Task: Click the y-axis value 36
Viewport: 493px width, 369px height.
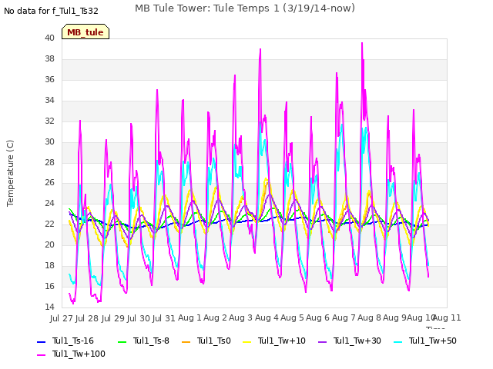Action: tap(49, 79)
